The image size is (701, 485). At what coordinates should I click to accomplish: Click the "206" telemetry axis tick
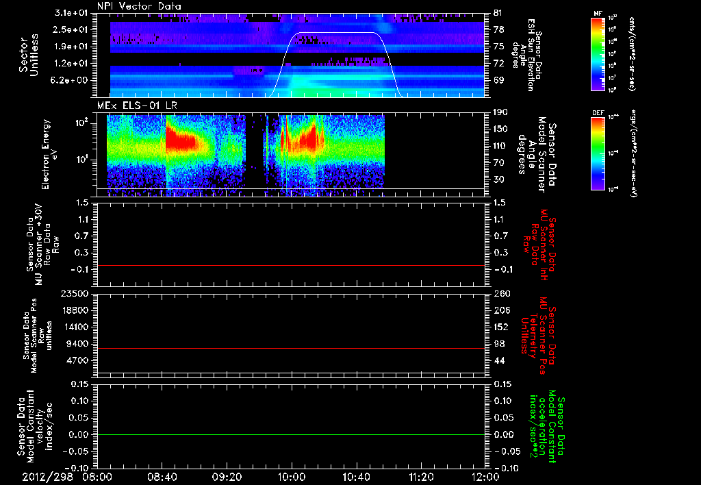click(500, 310)
